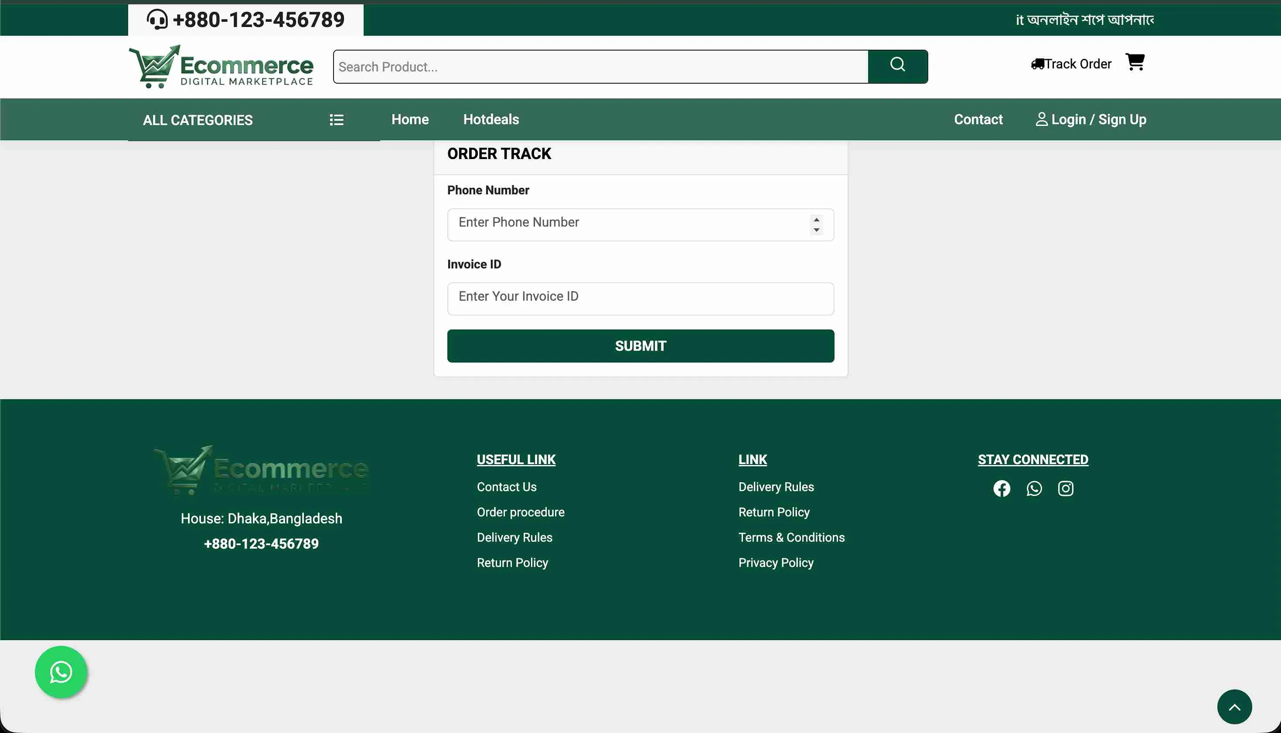This screenshot has height=733, width=1281.
Task: Focus the Invoice ID input field
Action: 640,299
